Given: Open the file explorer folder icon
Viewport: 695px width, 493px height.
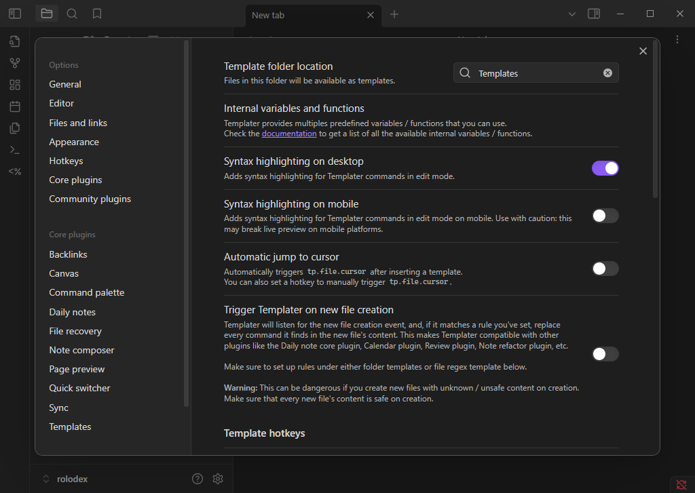Looking at the screenshot, I should 47,14.
